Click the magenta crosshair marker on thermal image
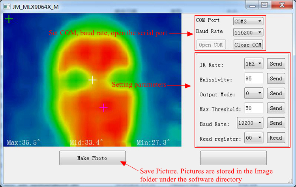296x187 pixels. (x=103, y=108)
